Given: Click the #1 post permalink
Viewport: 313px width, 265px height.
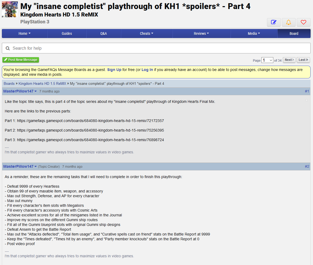Looking at the screenshot, I should coord(307,91).
